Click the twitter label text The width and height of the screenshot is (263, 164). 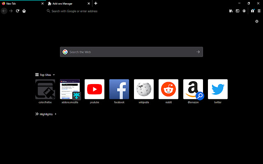(x=218, y=102)
